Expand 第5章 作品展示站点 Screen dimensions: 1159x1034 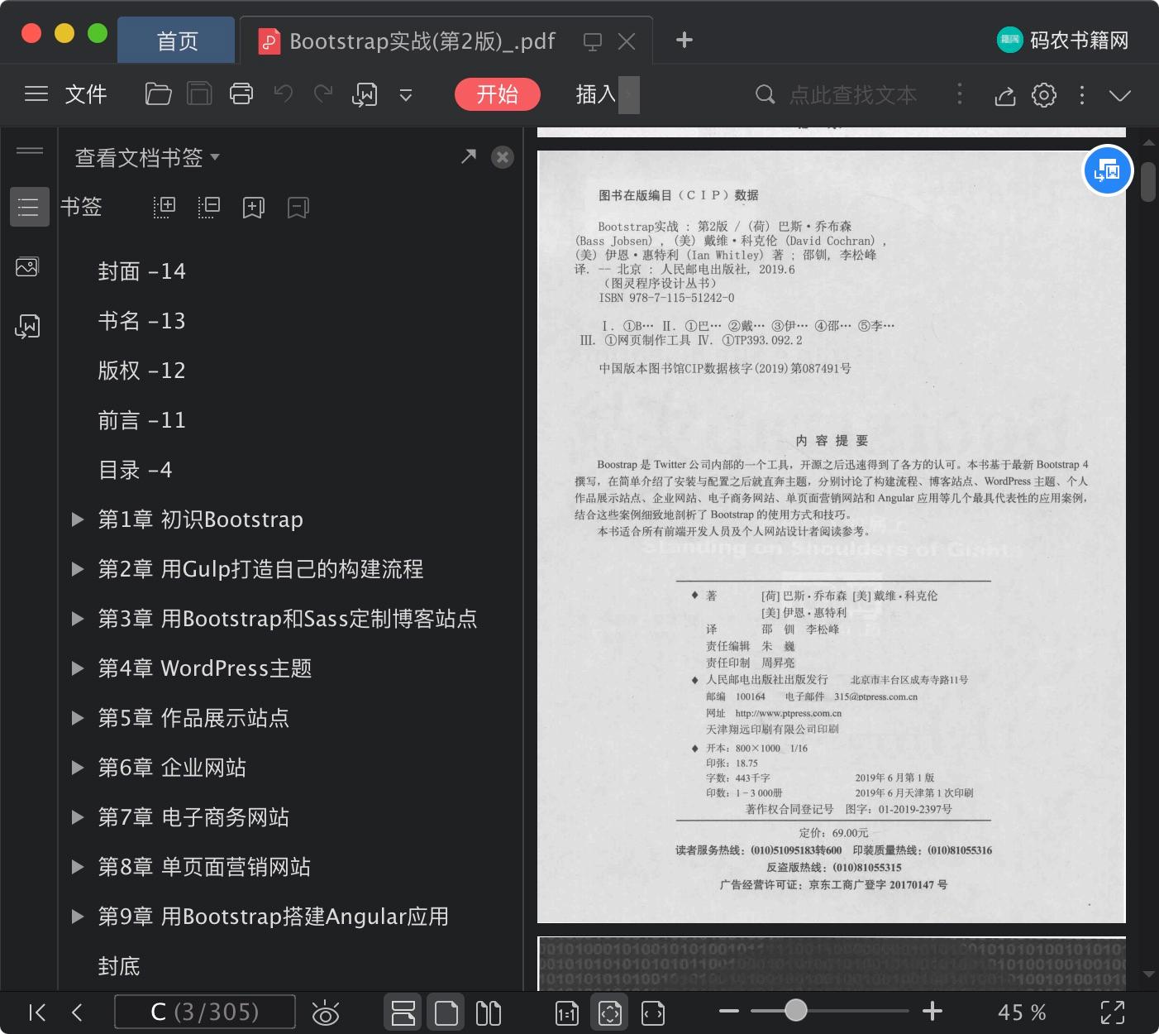78,718
